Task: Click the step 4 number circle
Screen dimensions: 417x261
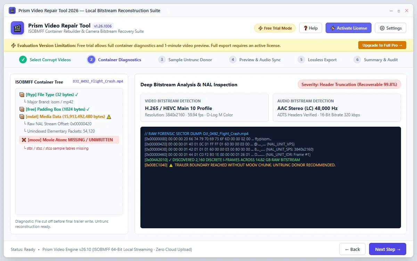Action: pos(232,60)
